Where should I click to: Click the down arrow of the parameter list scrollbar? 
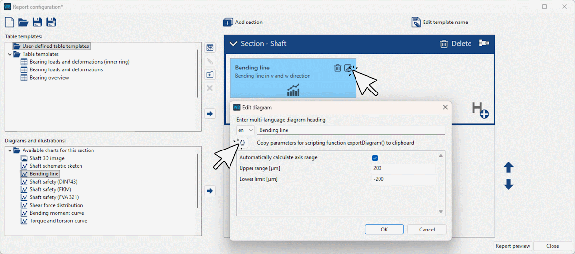tap(441, 212)
